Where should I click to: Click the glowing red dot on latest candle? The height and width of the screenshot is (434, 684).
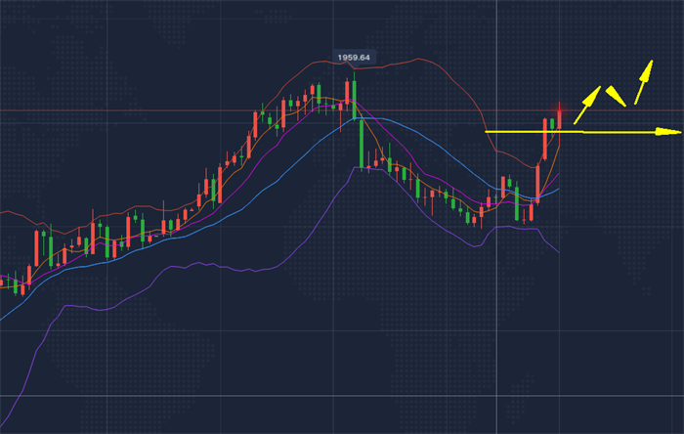point(560,107)
